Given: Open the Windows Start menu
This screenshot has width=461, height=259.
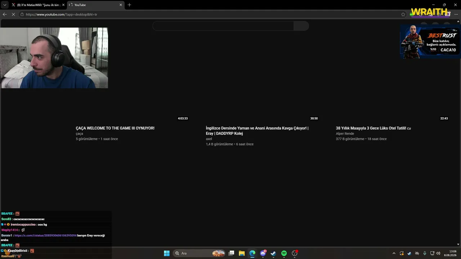Looking at the screenshot, I should click(167, 253).
